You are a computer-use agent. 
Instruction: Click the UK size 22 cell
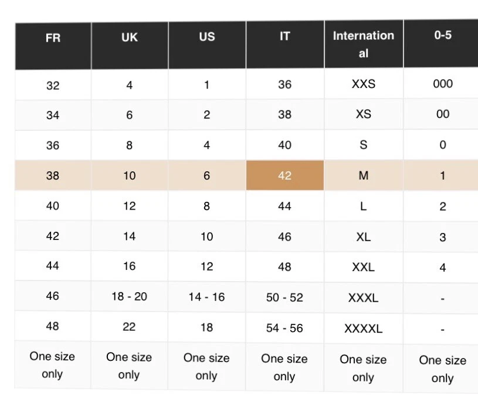tap(130, 327)
